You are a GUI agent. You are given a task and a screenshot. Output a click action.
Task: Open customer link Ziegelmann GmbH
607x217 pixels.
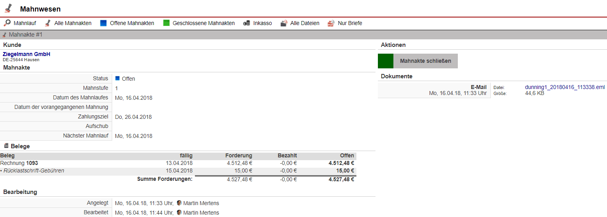27,54
